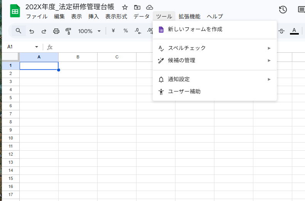
Task: Choose ユーザー補助 menu entry
Action: (184, 91)
